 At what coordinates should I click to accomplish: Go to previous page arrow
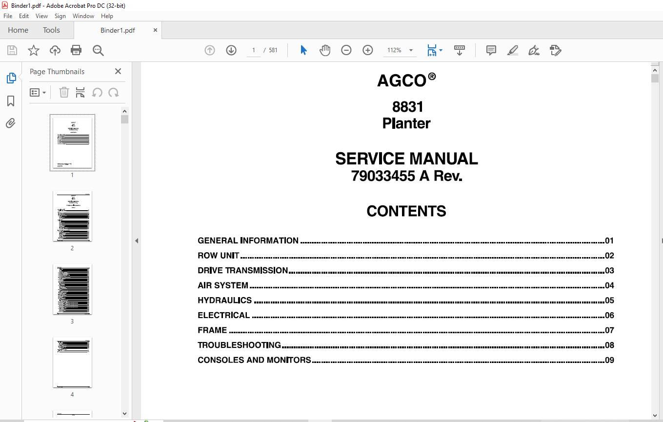pyautogui.click(x=210, y=50)
